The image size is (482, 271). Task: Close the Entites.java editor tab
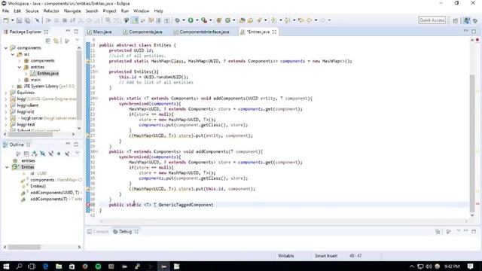tap(274, 32)
